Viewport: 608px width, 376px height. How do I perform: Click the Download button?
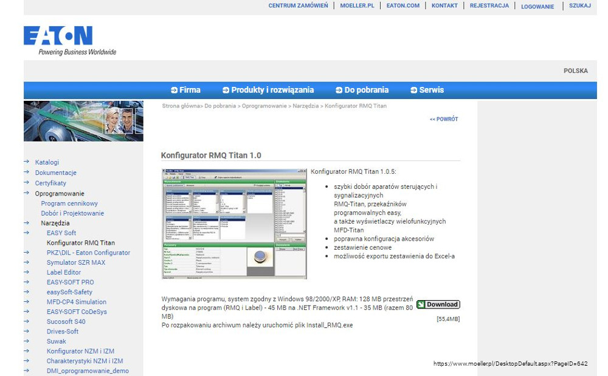[x=438, y=304]
